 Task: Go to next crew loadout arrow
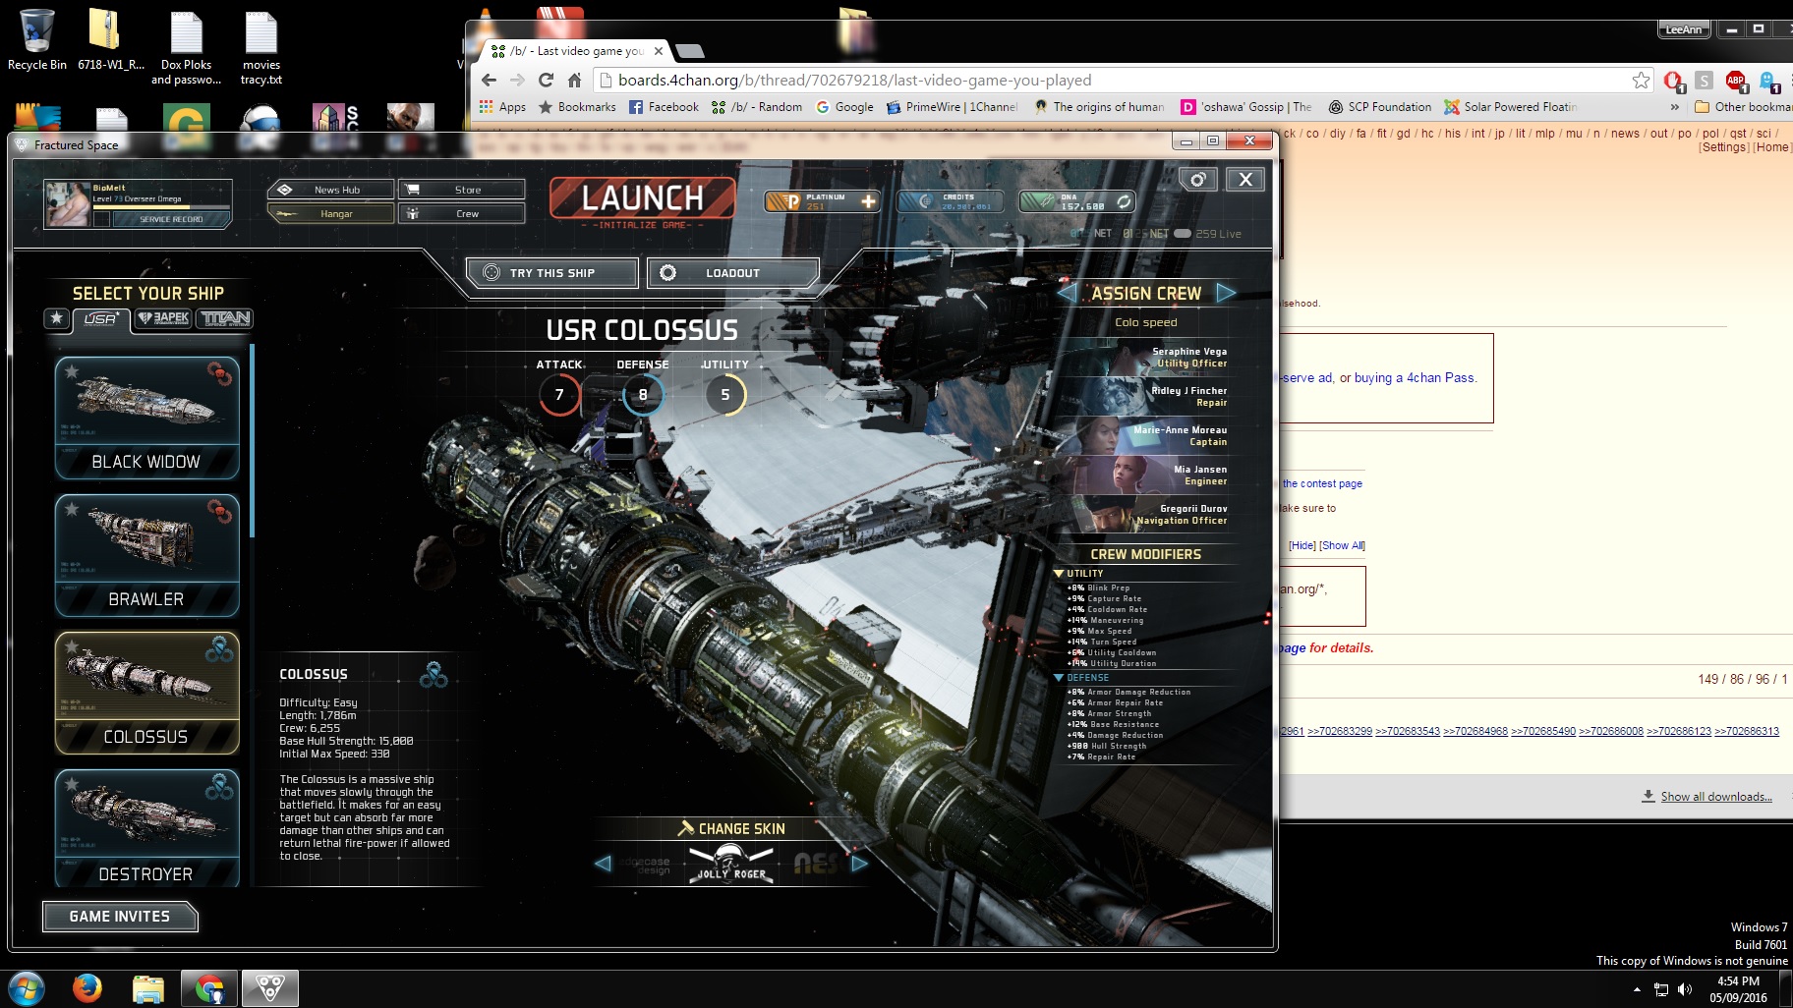click(1225, 293)
